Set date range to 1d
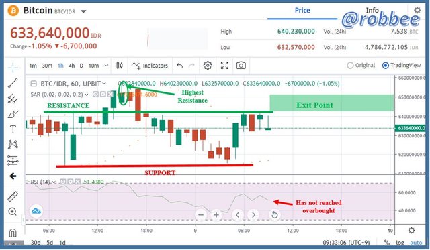430x250 pixels. pyautogui.click(x=62, y=243)
